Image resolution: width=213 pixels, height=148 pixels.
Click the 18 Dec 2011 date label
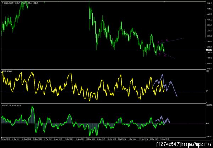click(48, 139)
